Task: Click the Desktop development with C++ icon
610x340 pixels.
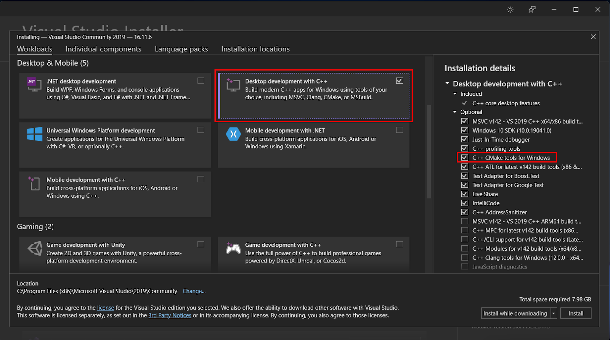Action: click(x=233, y=84)
